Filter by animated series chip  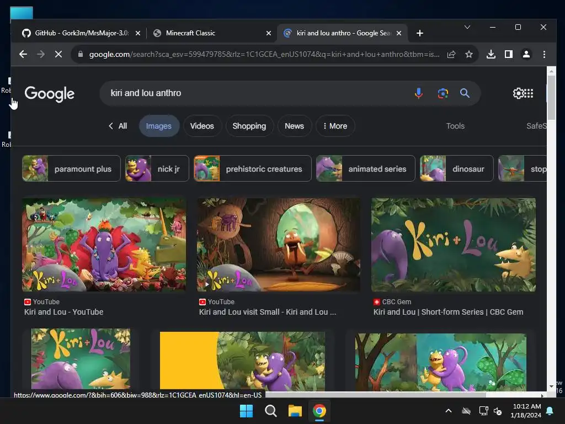(x=366, y=168)
